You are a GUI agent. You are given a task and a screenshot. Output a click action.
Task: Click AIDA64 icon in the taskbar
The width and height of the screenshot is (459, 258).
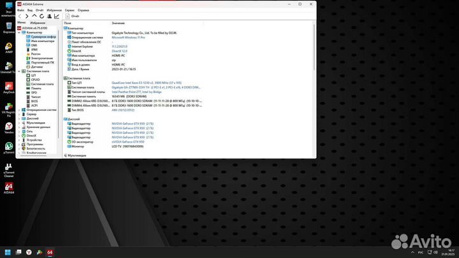pos(50,252)
